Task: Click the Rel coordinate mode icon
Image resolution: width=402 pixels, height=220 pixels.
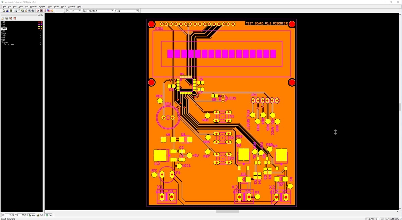Action: click(40, 215)
